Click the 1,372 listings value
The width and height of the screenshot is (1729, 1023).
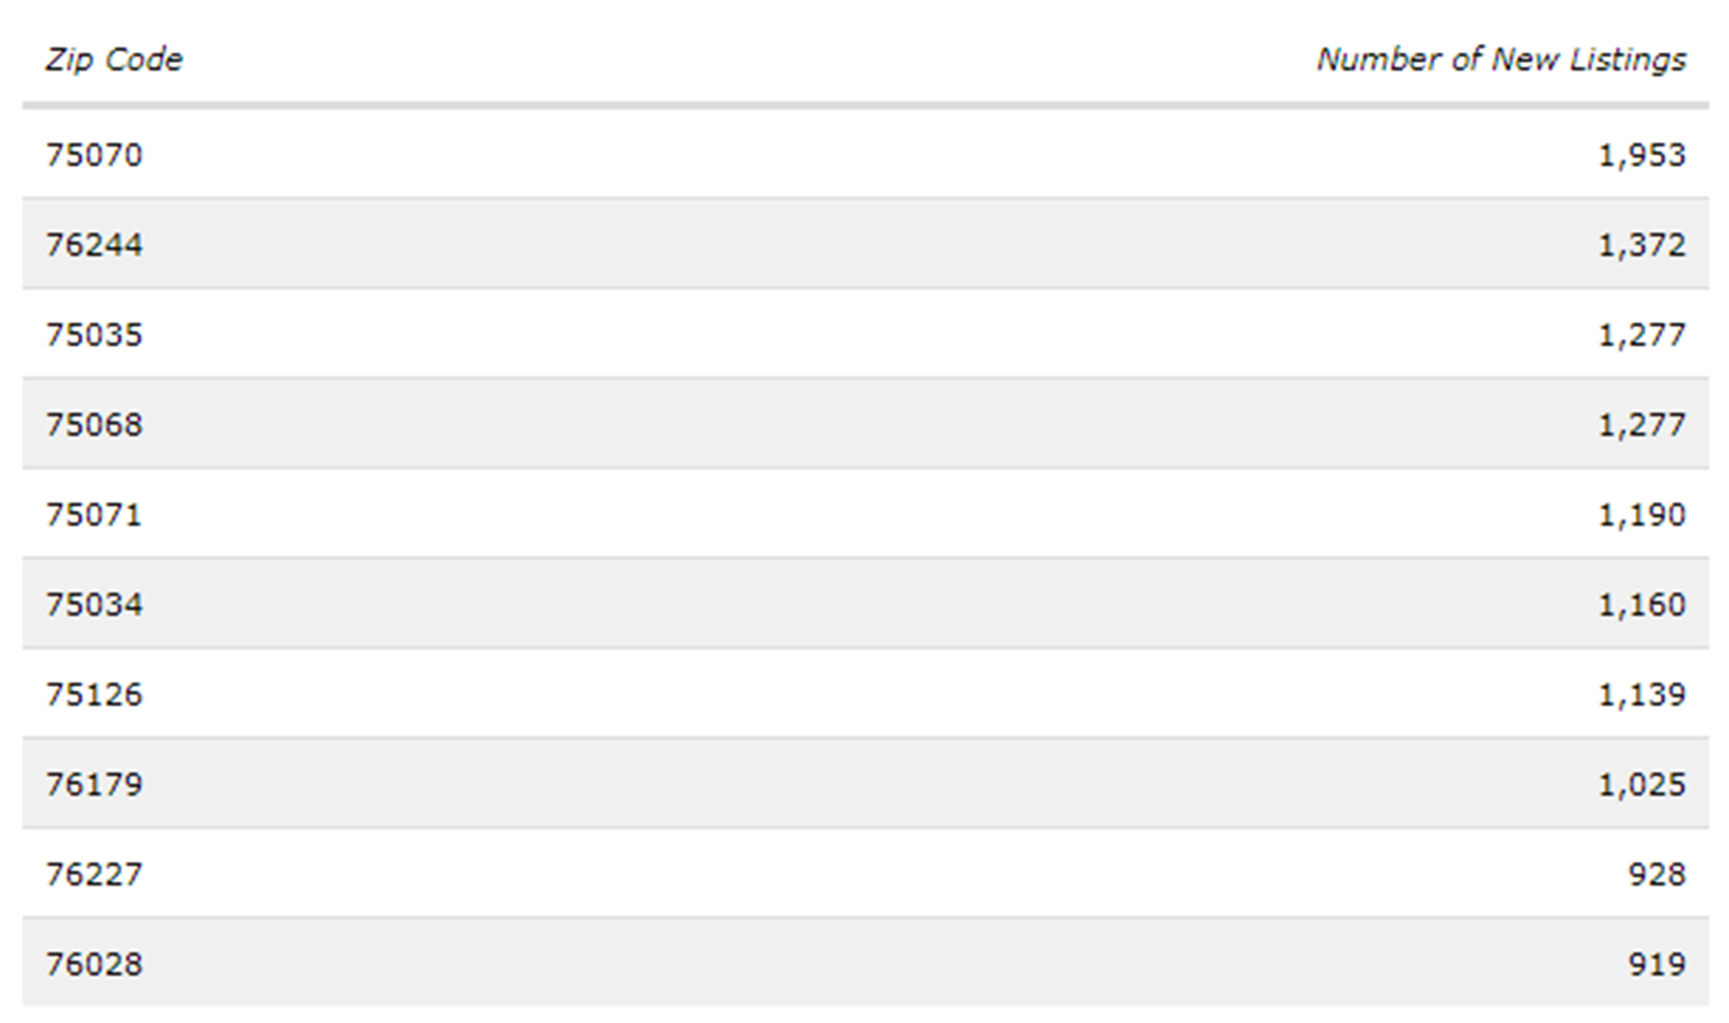pyautogui.click(x=1642, y=245)
